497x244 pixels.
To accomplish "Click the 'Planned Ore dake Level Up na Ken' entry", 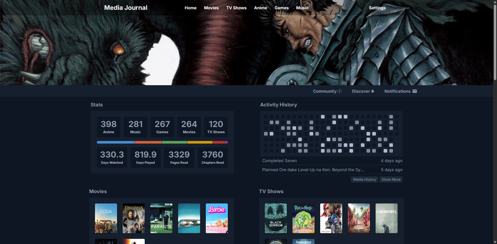I will click(313, 170).
